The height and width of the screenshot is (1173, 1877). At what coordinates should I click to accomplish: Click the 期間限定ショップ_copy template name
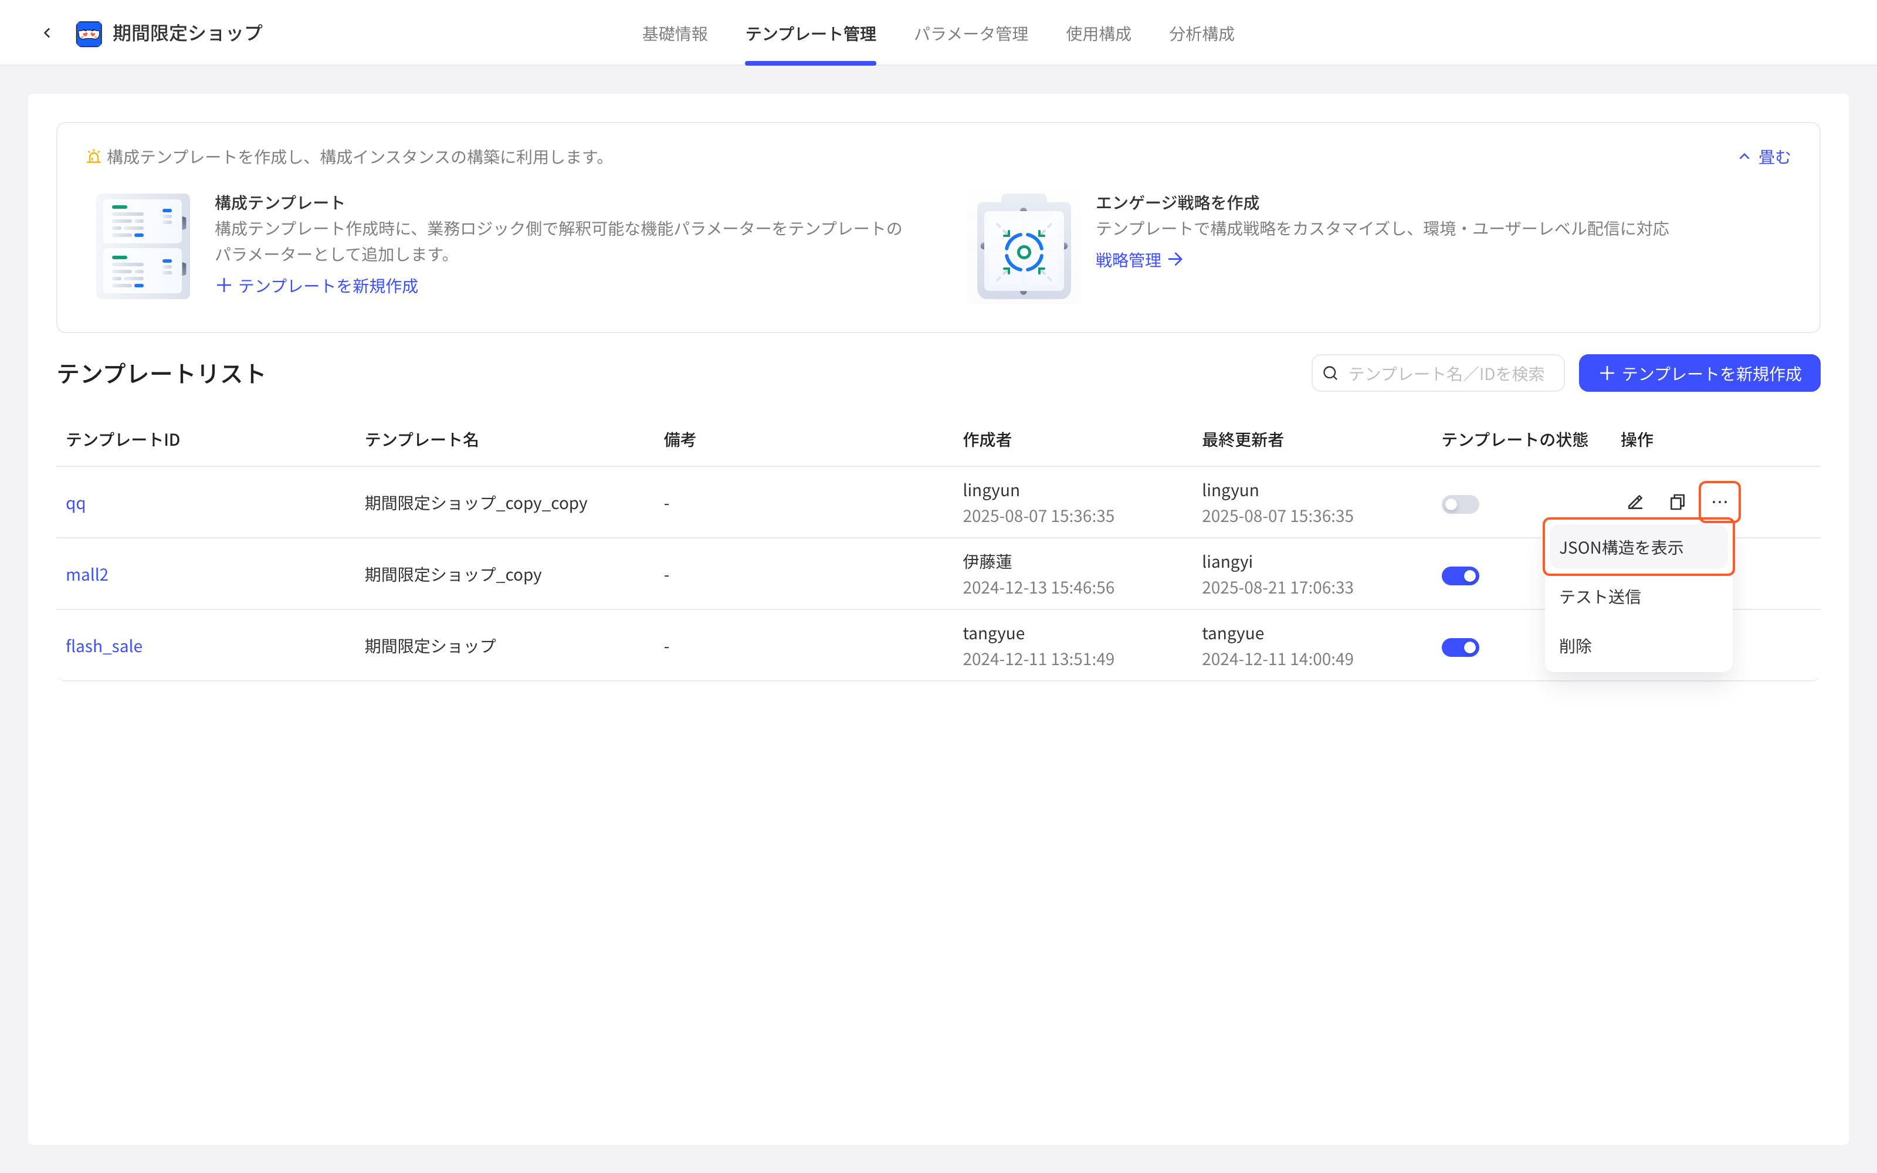[x=453, y=575]
